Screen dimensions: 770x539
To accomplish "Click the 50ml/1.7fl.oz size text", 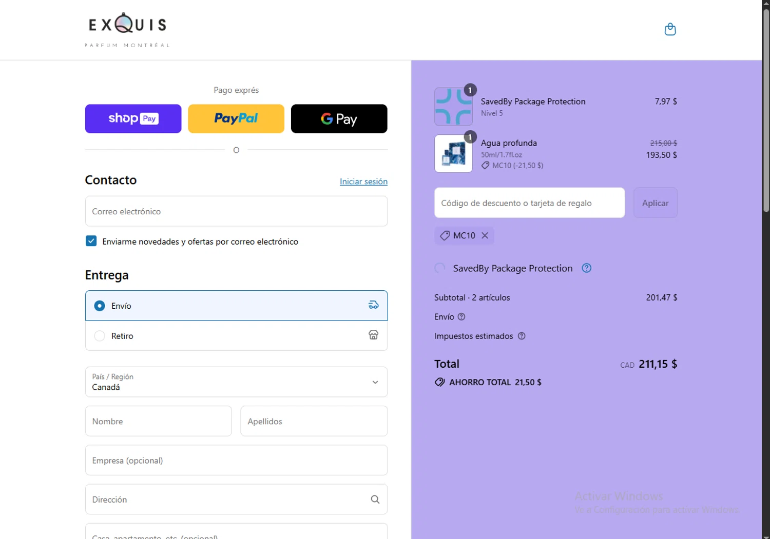I will [x=502, y=154].
